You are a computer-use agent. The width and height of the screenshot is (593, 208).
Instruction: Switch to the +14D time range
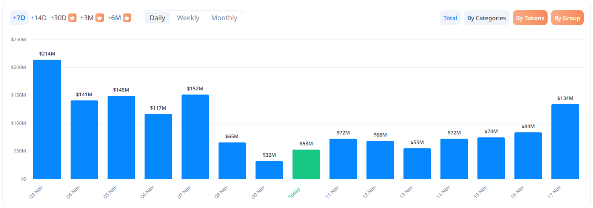pos(38,18)
